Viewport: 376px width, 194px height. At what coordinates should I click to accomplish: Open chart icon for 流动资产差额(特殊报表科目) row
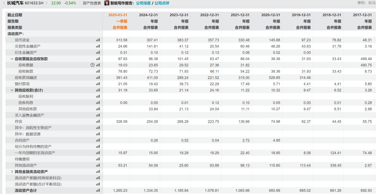98,178
